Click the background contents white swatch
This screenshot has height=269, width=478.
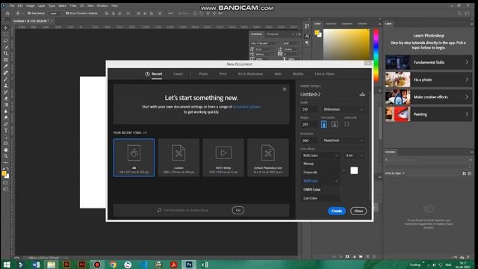(354, 170)
